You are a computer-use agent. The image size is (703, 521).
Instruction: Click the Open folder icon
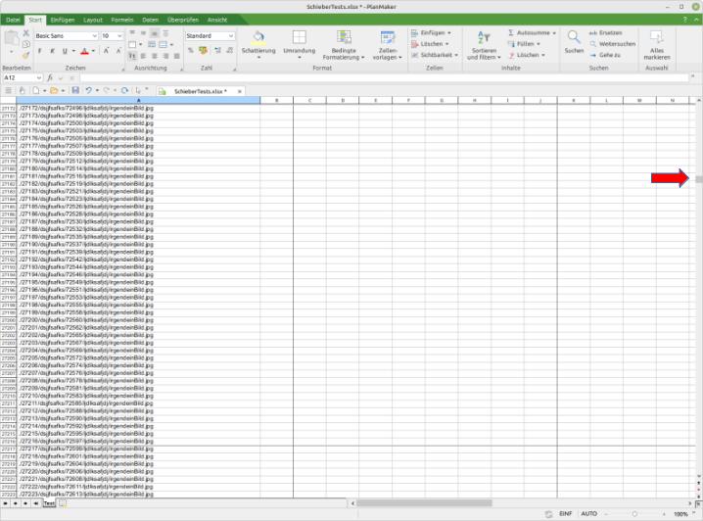coord(54,90)
